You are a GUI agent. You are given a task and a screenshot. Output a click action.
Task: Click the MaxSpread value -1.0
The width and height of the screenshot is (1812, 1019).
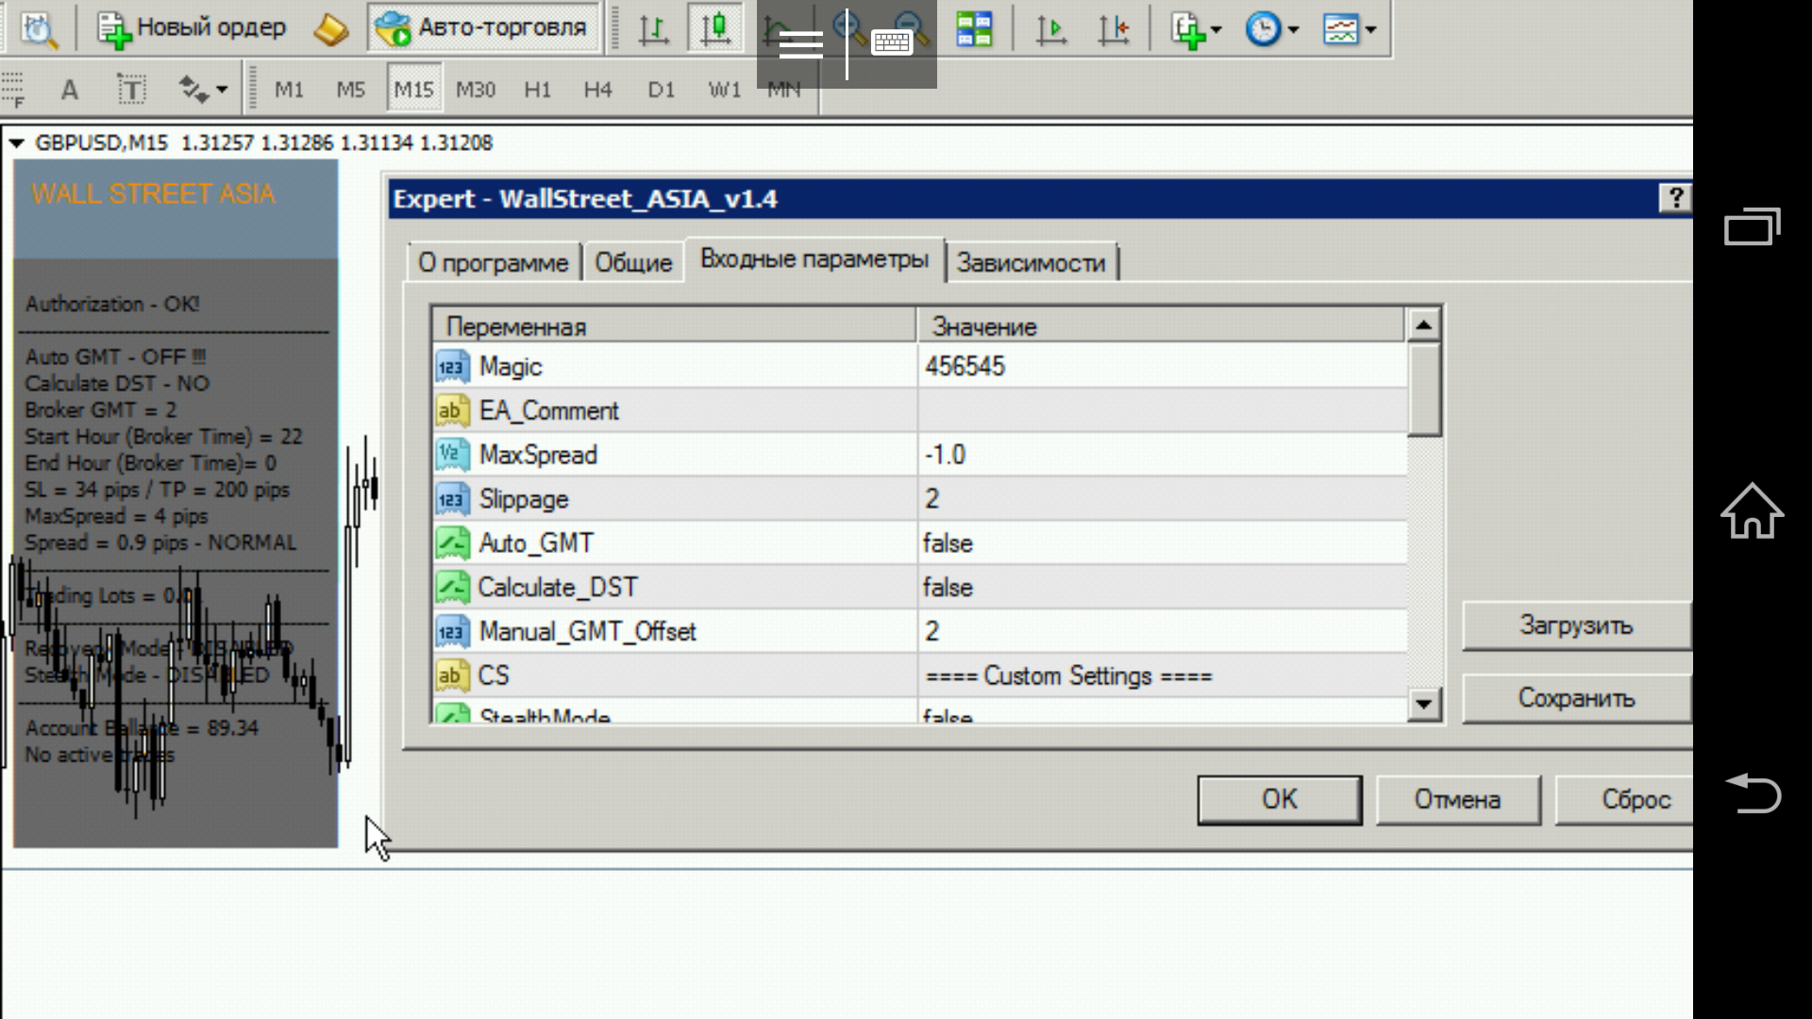pos(1162,455)
